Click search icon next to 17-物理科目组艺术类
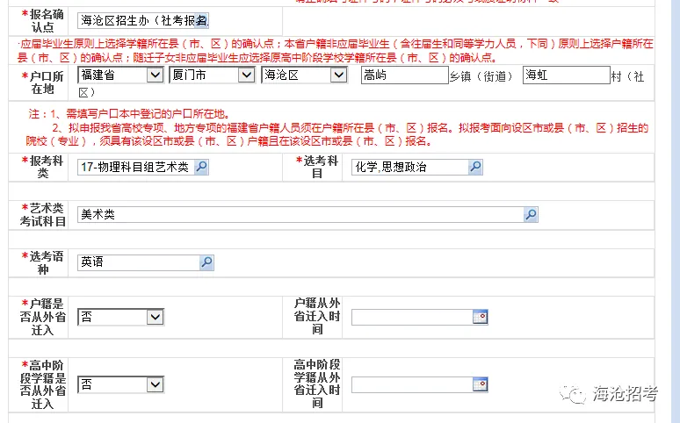Screen dimensions: 680x423 [201, 167]
